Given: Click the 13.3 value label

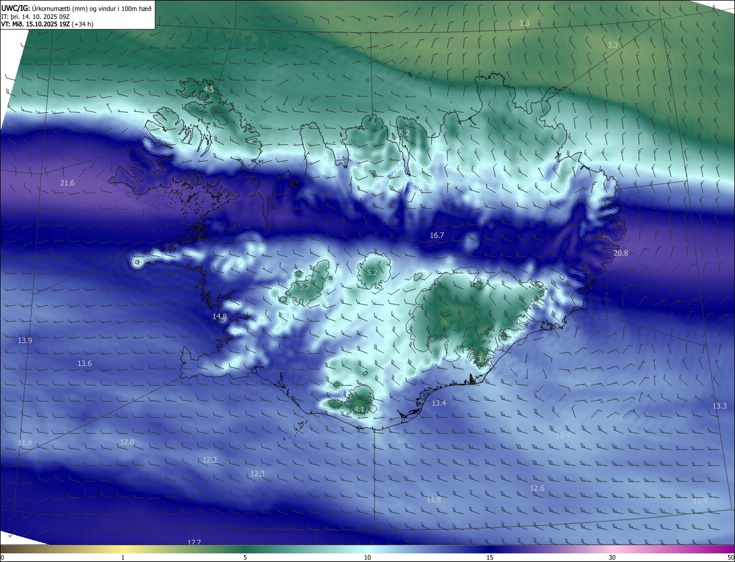Looking at the screenshot, I should [719, 406].
